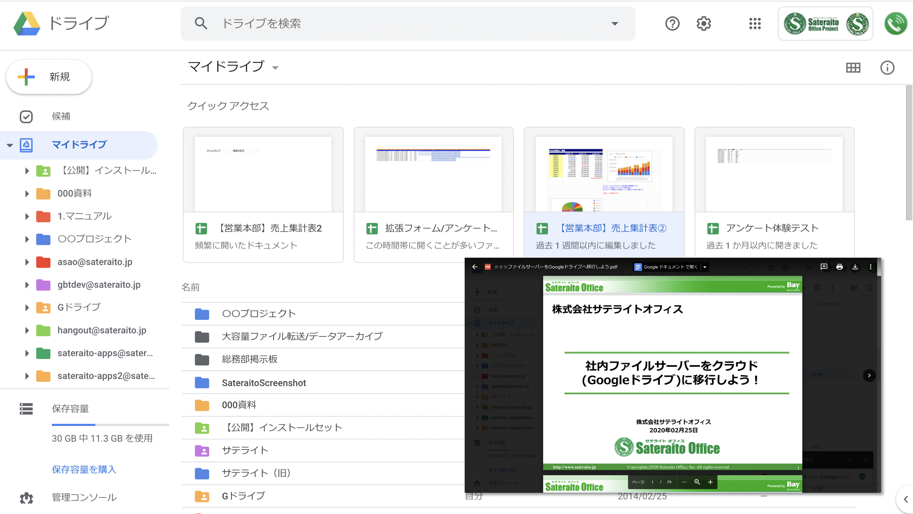The image size is (913, 514).
Task: Select ○○プロジェクト in sidebar tree
Action: (94, 239)
